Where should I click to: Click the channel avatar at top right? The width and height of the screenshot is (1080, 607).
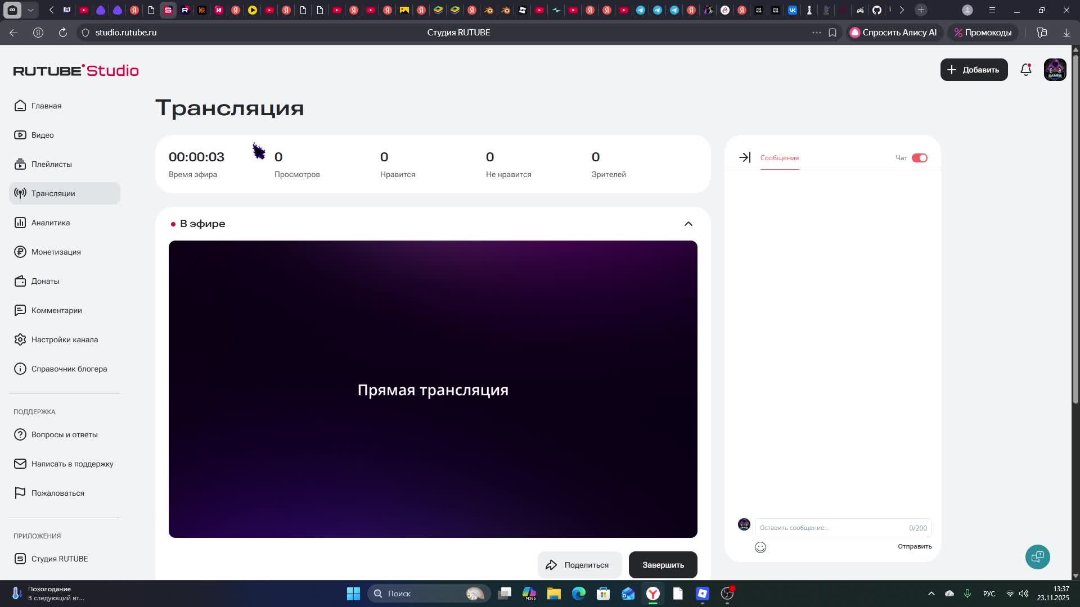pyautogui.click(x=1055, y=70)
